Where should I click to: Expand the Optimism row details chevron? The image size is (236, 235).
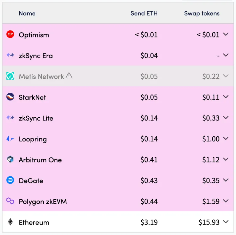click(226, 34)
